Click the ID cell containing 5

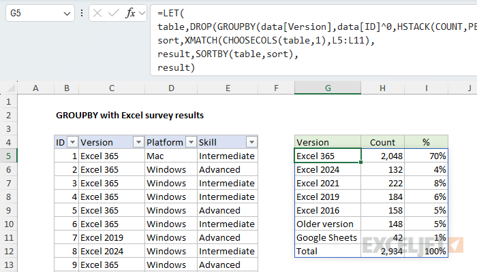pyautogui.click(x=67, y=210)
